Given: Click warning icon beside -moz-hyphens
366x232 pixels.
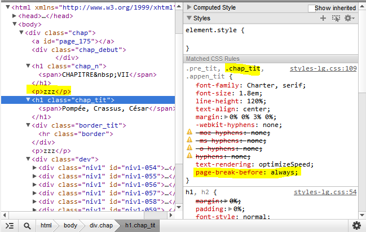Looking at the screenshot, I should pyautogui.click(x=189, y=132).
